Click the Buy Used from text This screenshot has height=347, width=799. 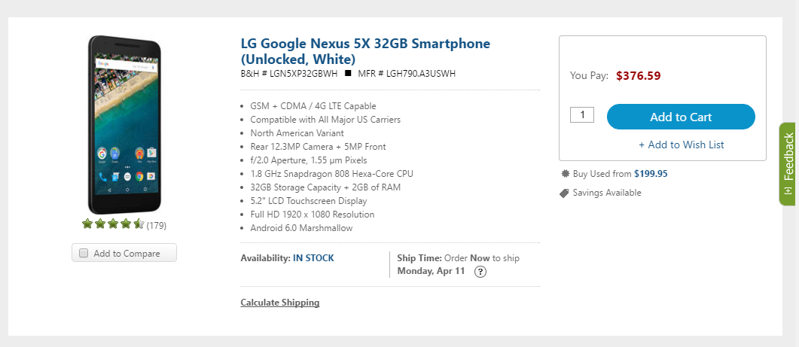pos(602,174)
